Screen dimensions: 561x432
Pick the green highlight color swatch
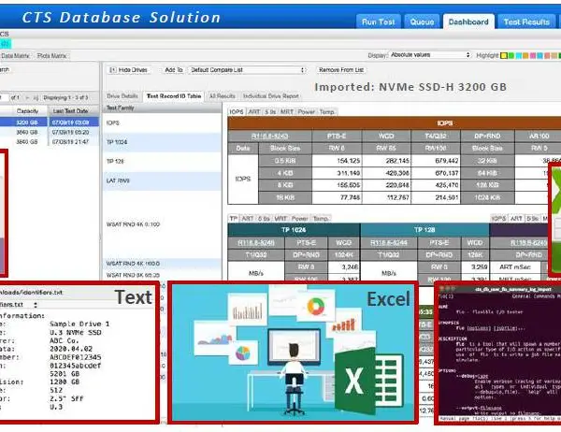pos(511,55)
